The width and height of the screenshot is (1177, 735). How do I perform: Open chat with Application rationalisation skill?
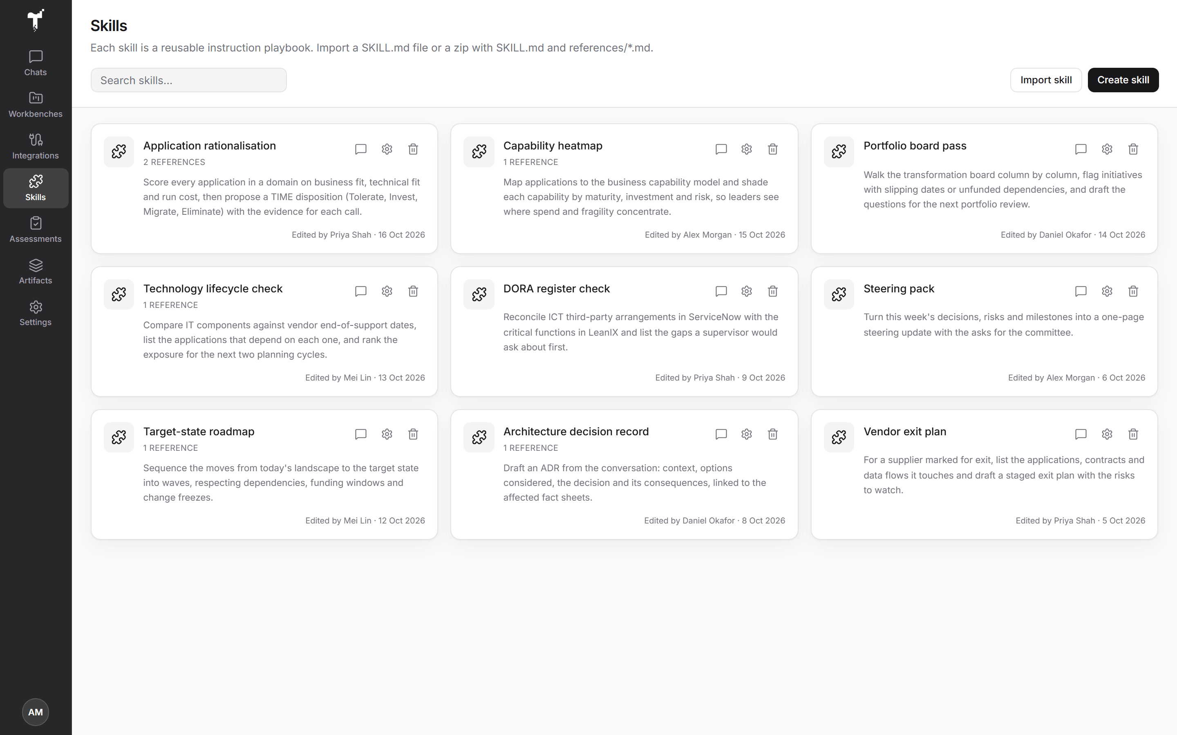(360, 149)
